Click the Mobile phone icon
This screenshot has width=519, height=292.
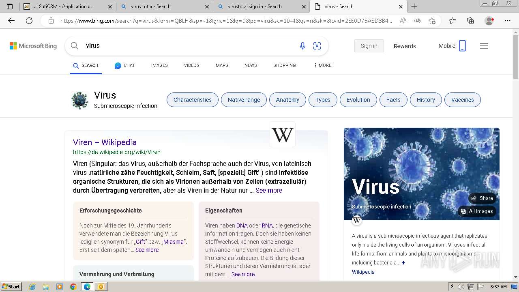(462, 46)
